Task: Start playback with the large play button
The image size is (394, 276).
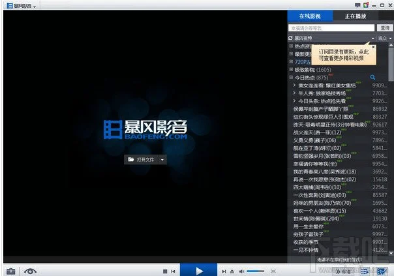Action: click(198, 270)
